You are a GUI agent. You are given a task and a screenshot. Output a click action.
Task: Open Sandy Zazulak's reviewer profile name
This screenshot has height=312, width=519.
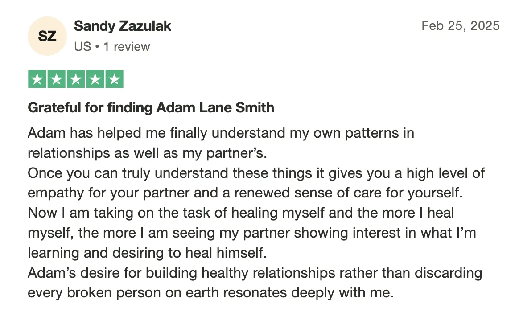pos(123,26)
